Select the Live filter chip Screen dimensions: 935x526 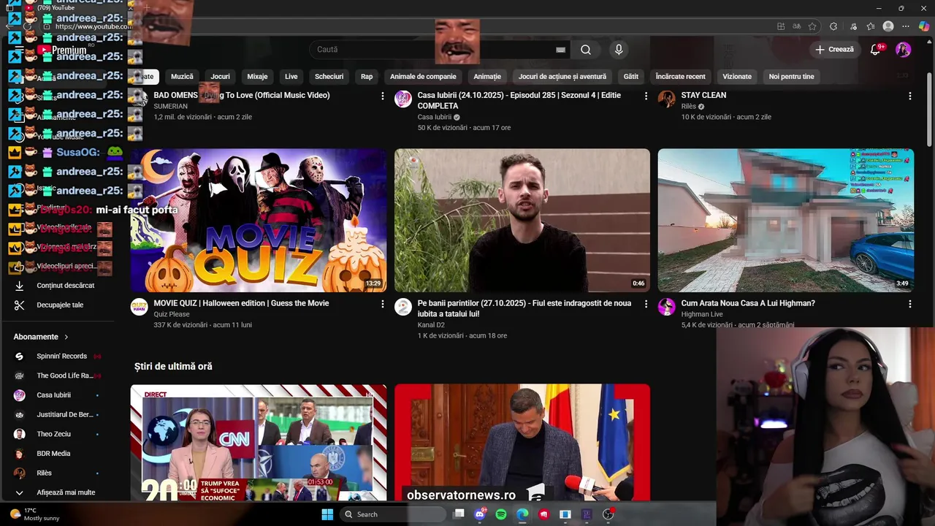[291, 77]
